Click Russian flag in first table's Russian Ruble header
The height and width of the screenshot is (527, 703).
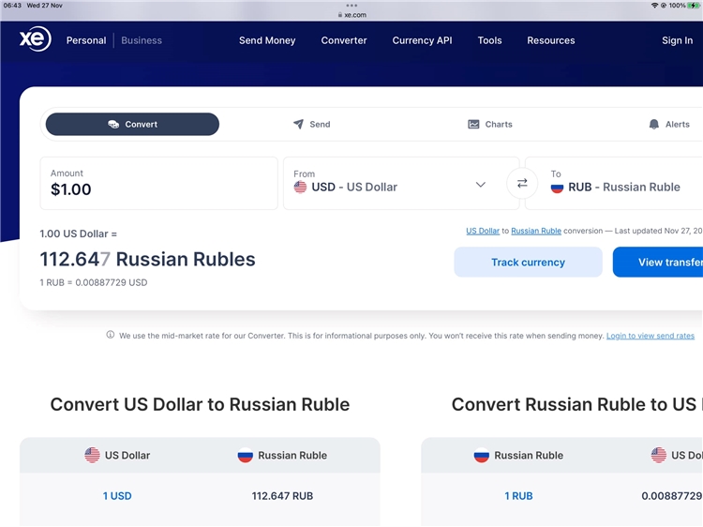tap(246, 455)
